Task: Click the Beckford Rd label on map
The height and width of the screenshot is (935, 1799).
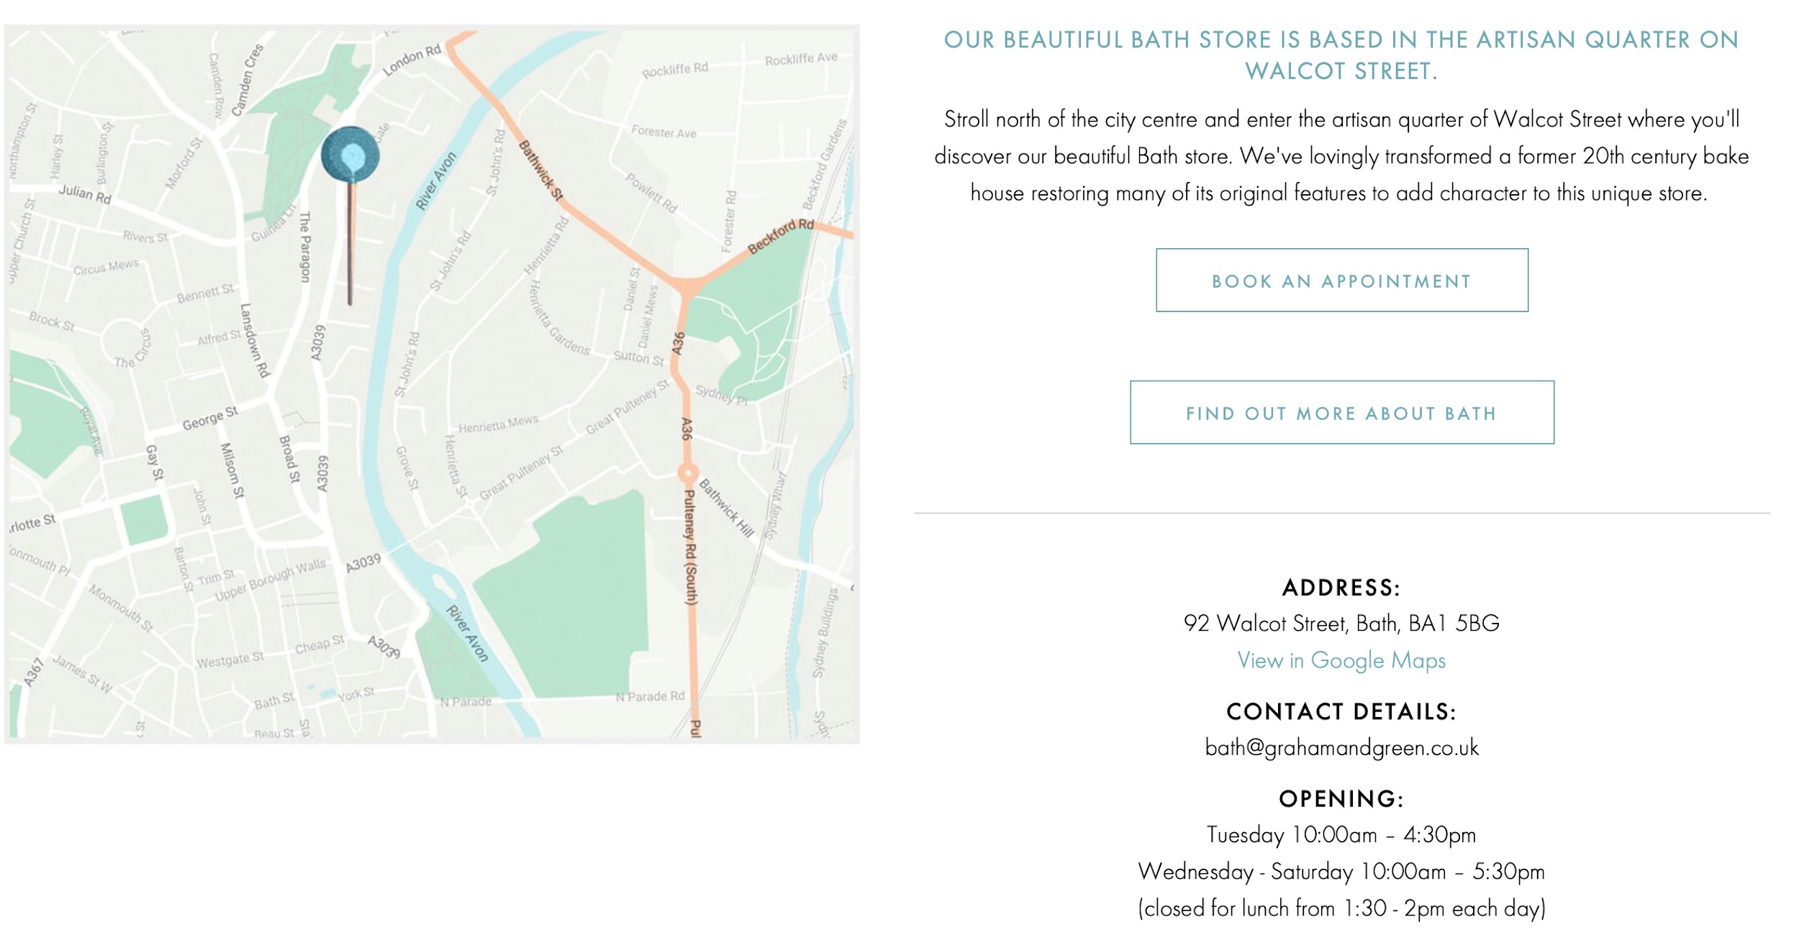Action: (x=781, y=236)
